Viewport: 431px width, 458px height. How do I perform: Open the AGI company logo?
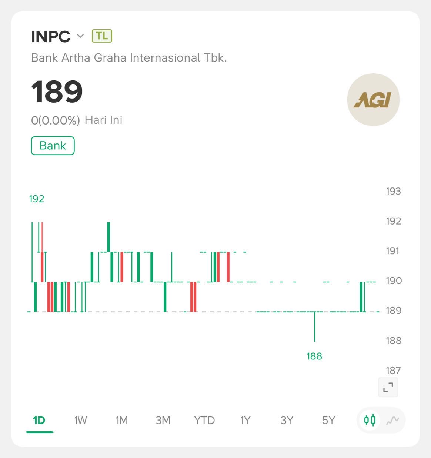coord(373,100)
